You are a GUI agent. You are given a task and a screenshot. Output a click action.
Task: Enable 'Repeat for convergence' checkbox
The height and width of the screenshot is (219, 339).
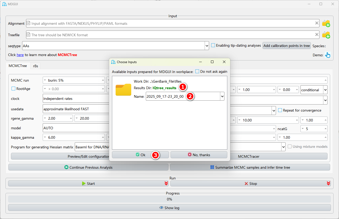(x=280, y=110)
